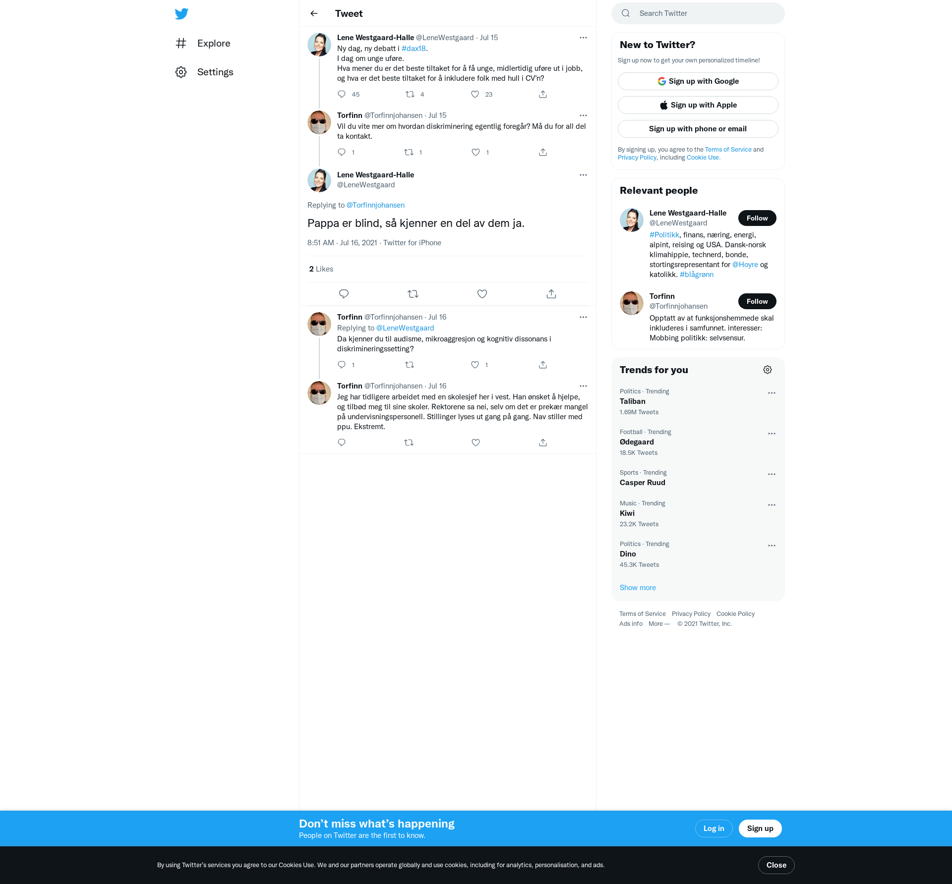Like Lene's tweet with 23 likes
Viewport: 952px width, 884px height.
click(475, 94)
